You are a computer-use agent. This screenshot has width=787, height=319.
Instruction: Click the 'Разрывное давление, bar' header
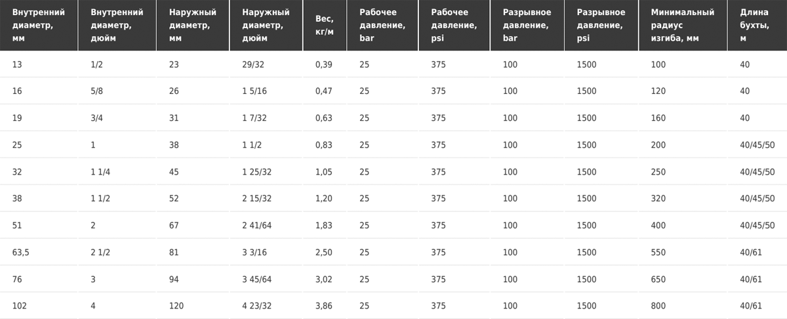(527, 25)
